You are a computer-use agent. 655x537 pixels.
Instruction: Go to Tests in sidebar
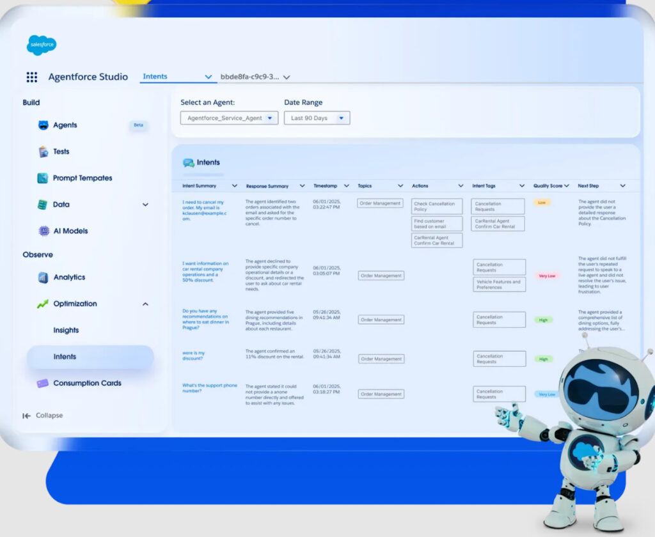[61, 152]
